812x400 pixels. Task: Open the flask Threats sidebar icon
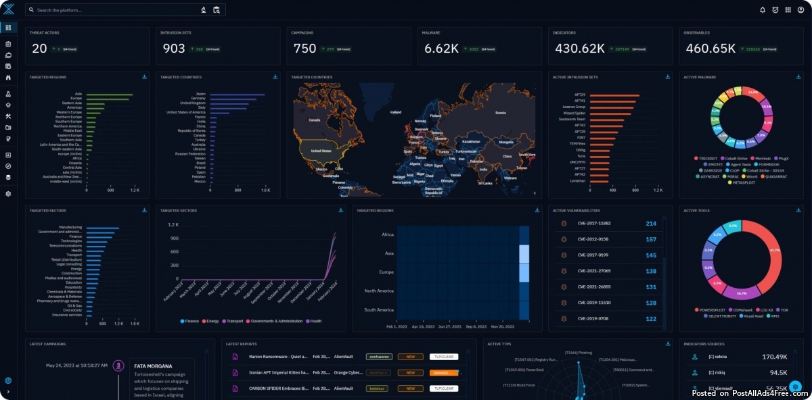[8, 94]
